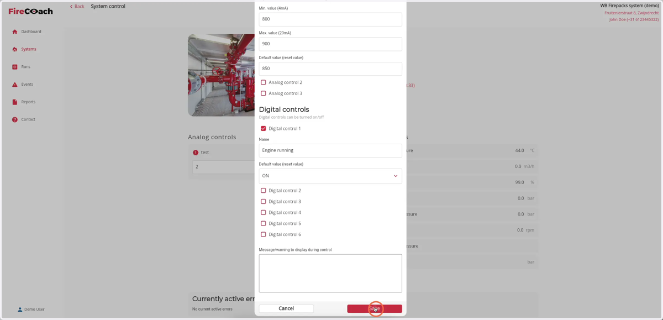Enable Digital control 4 checkbox
This screenshot has width=663, height=320.
tap(264, 213)
